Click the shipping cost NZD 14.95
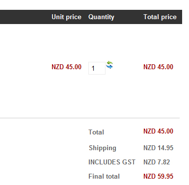The height and width of the screenshot is (185, 189). point(158,148)
